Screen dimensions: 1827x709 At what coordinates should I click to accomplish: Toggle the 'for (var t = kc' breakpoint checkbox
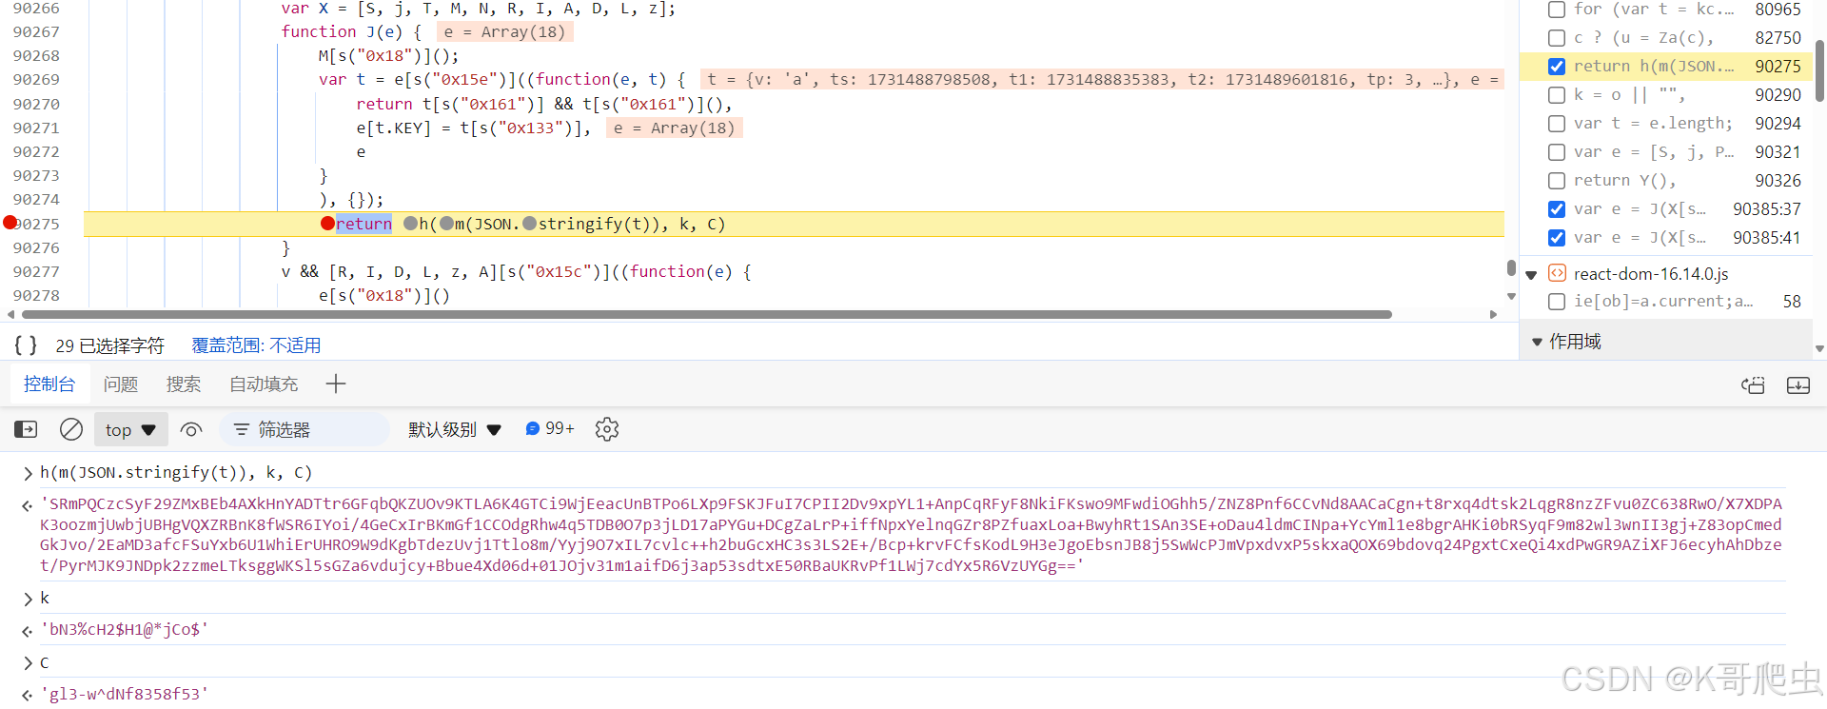1557,10
